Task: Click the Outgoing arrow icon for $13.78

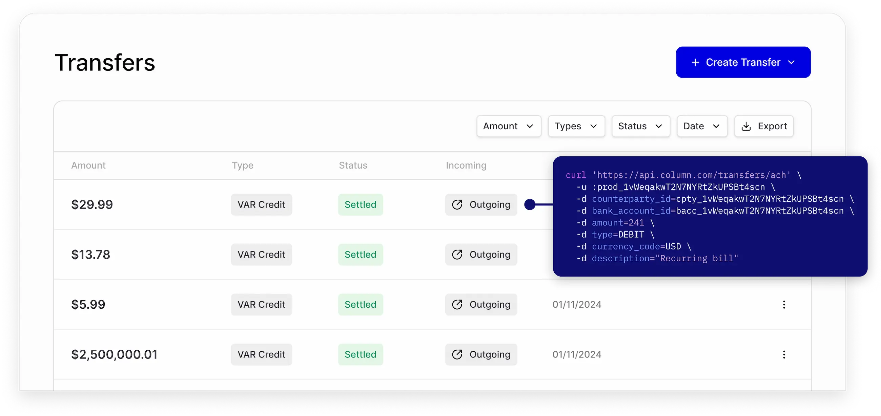Action: 457,255
